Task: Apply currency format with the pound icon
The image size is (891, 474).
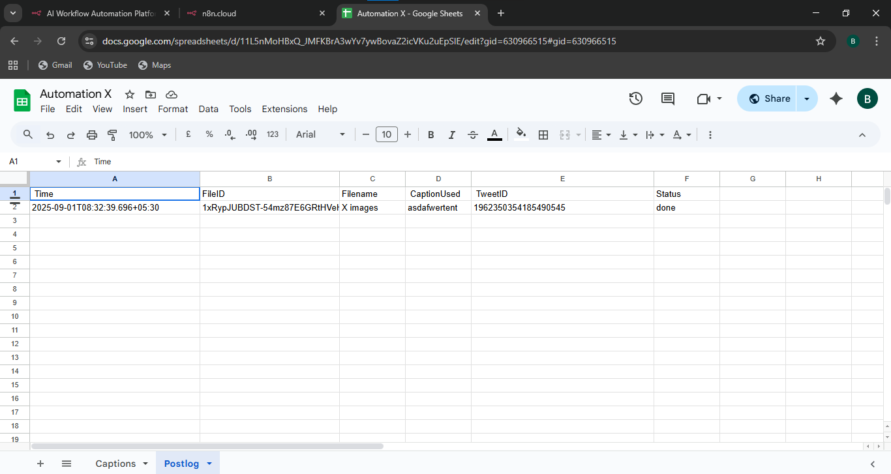Action: (x=188, y=134)
